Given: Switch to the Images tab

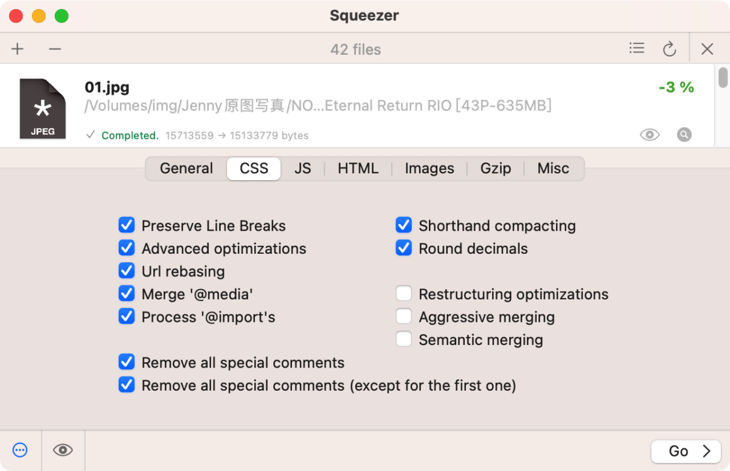Looking at the screenshot, I should [429, 169].
